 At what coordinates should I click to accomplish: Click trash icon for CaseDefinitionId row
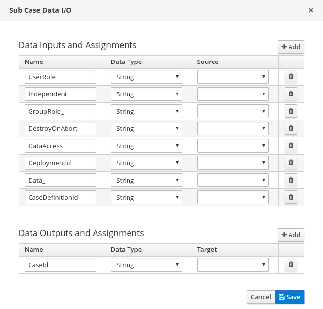(x=291, y=197)
